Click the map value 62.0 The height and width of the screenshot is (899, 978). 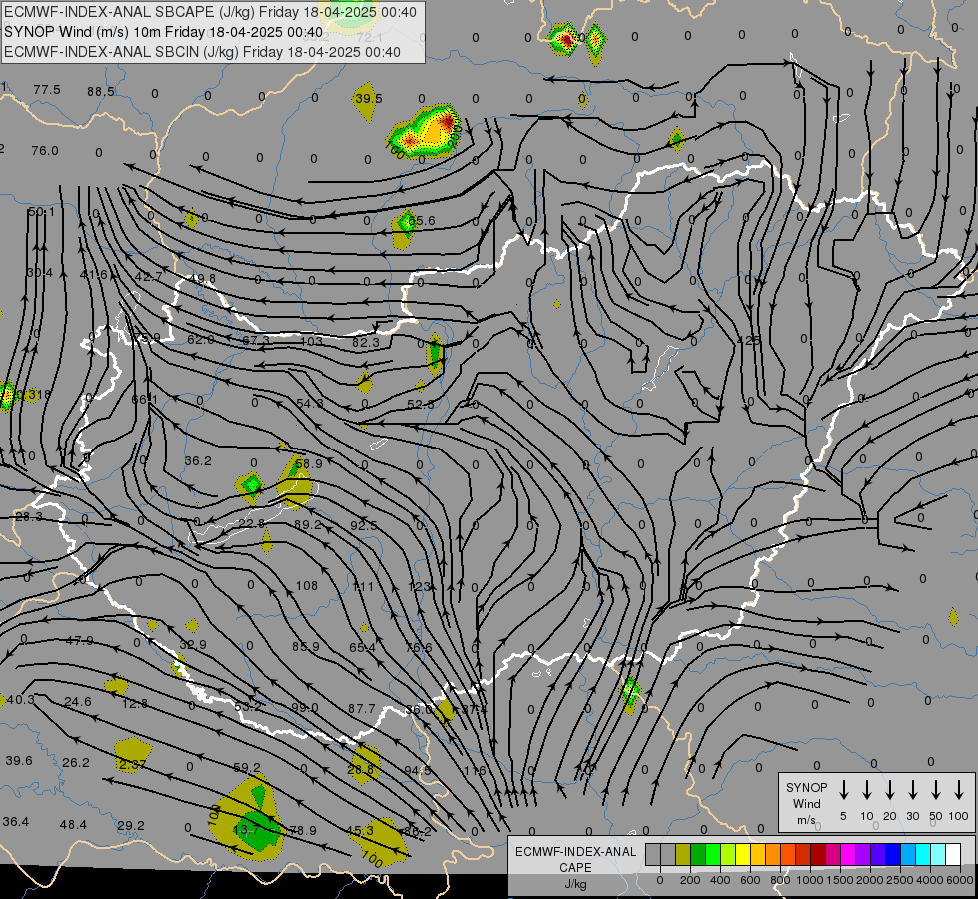coord(201,339)
